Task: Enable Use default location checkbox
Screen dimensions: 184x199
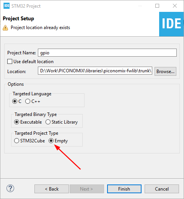Action: point(10,62)
